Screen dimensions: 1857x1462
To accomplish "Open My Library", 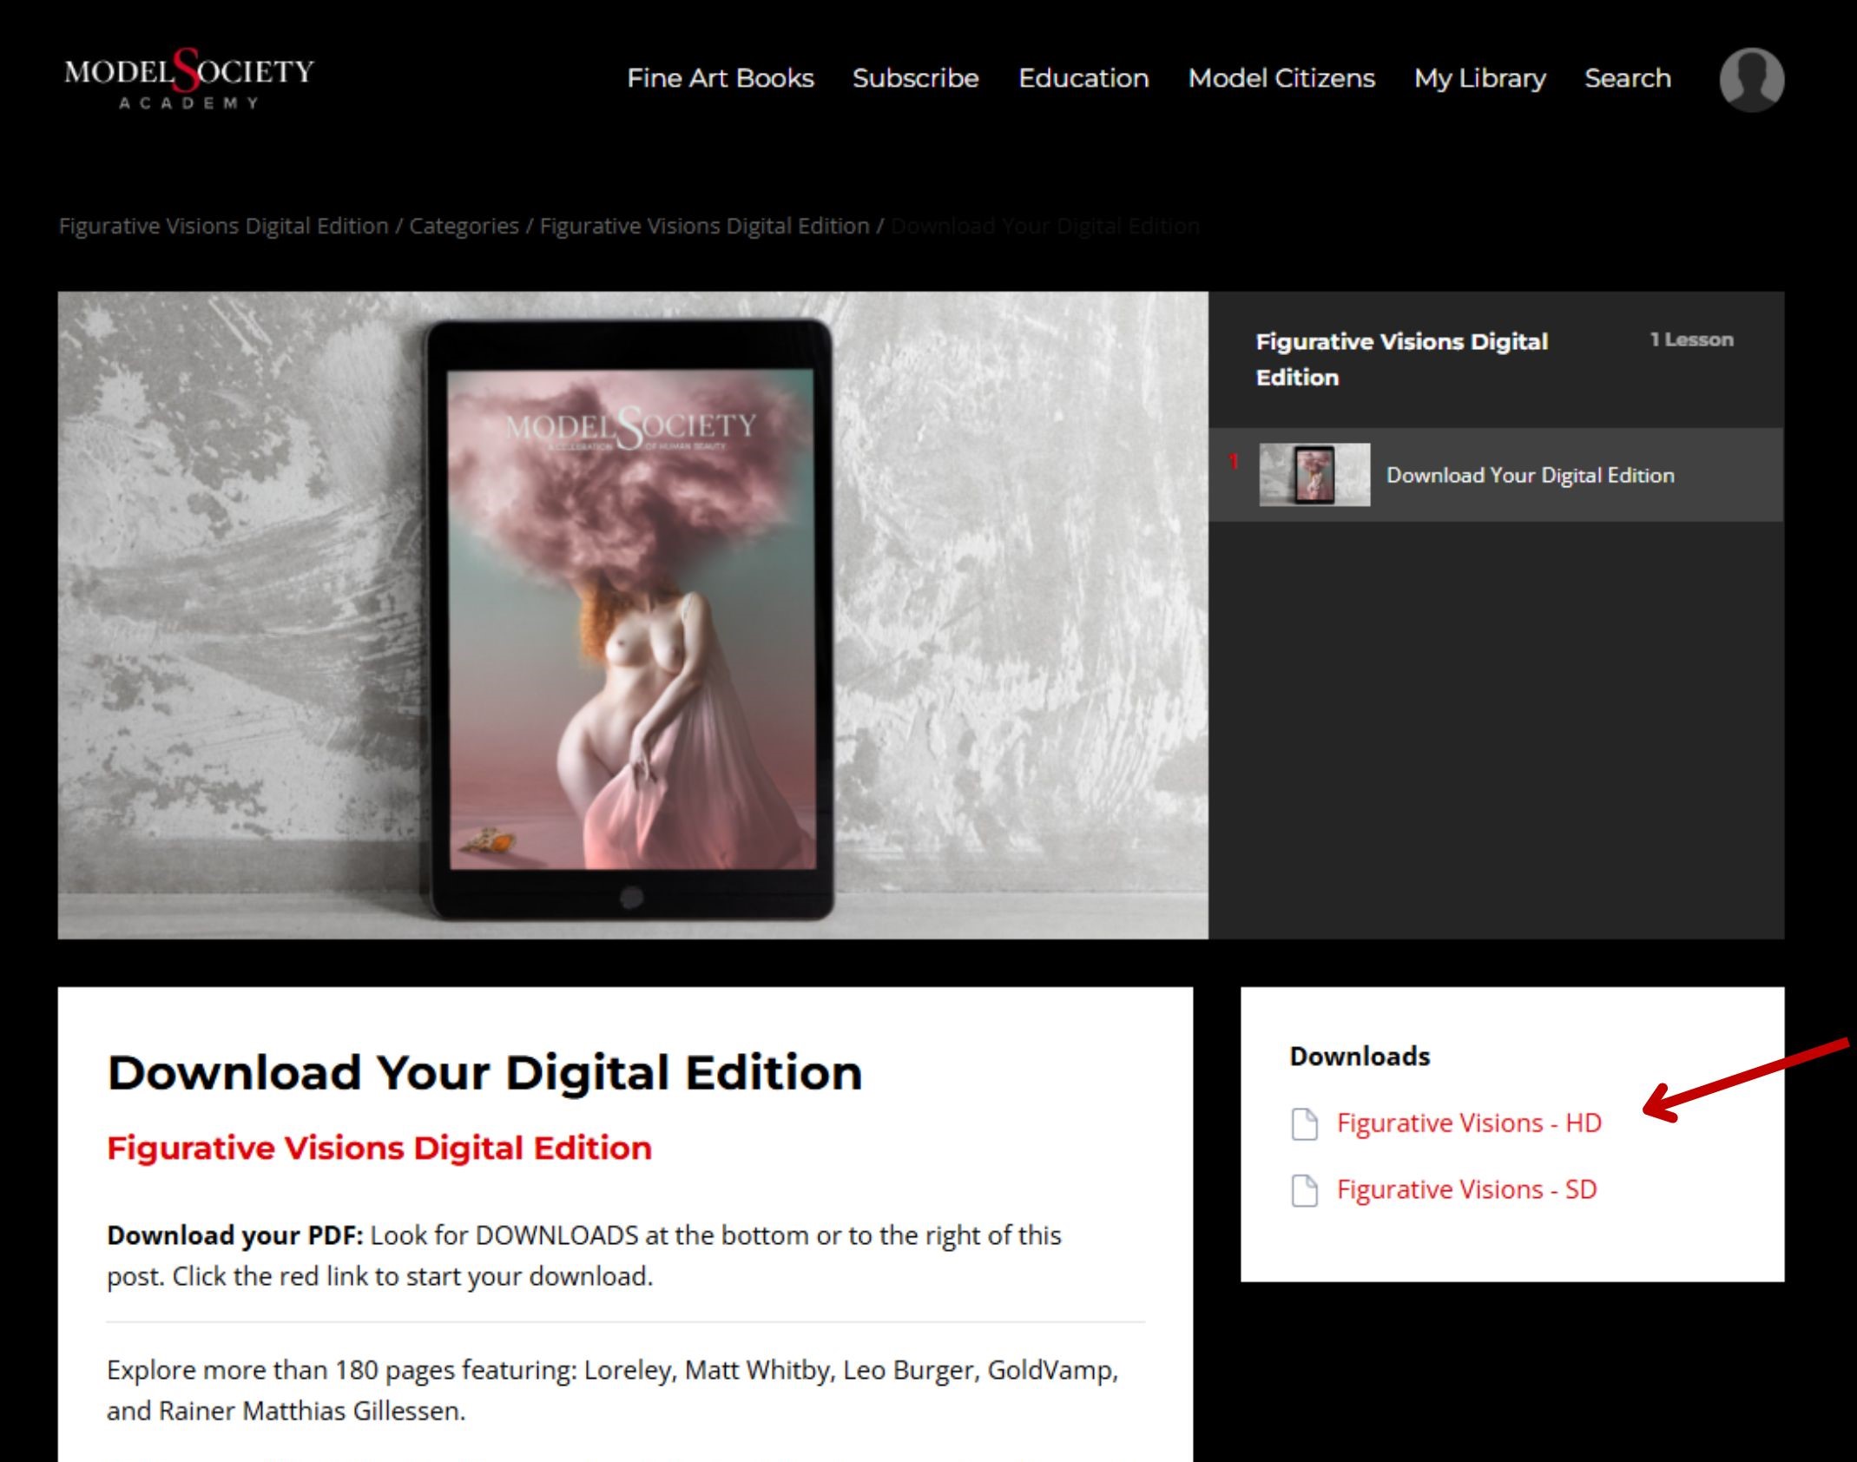I will click(1480, 79).
